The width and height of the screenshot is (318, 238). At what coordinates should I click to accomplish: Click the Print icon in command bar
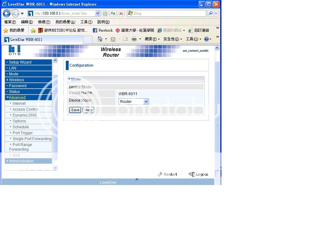(x=134, y=39)
